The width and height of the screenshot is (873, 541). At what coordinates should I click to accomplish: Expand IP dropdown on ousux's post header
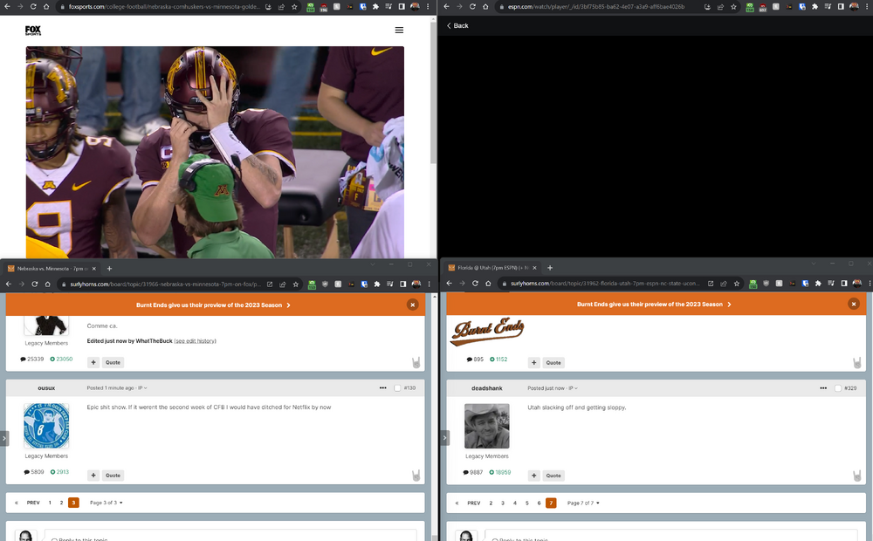(x=142, y=387)
